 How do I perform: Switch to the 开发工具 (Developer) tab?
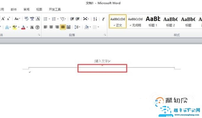tap(54, 9)
